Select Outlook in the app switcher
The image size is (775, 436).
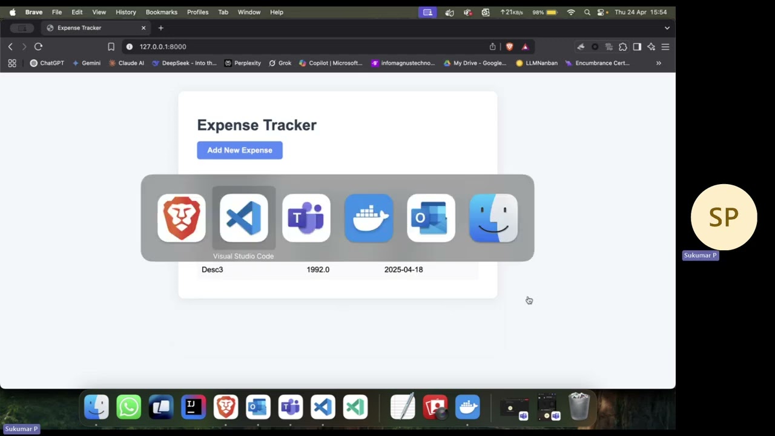click(x=431, y=218)
